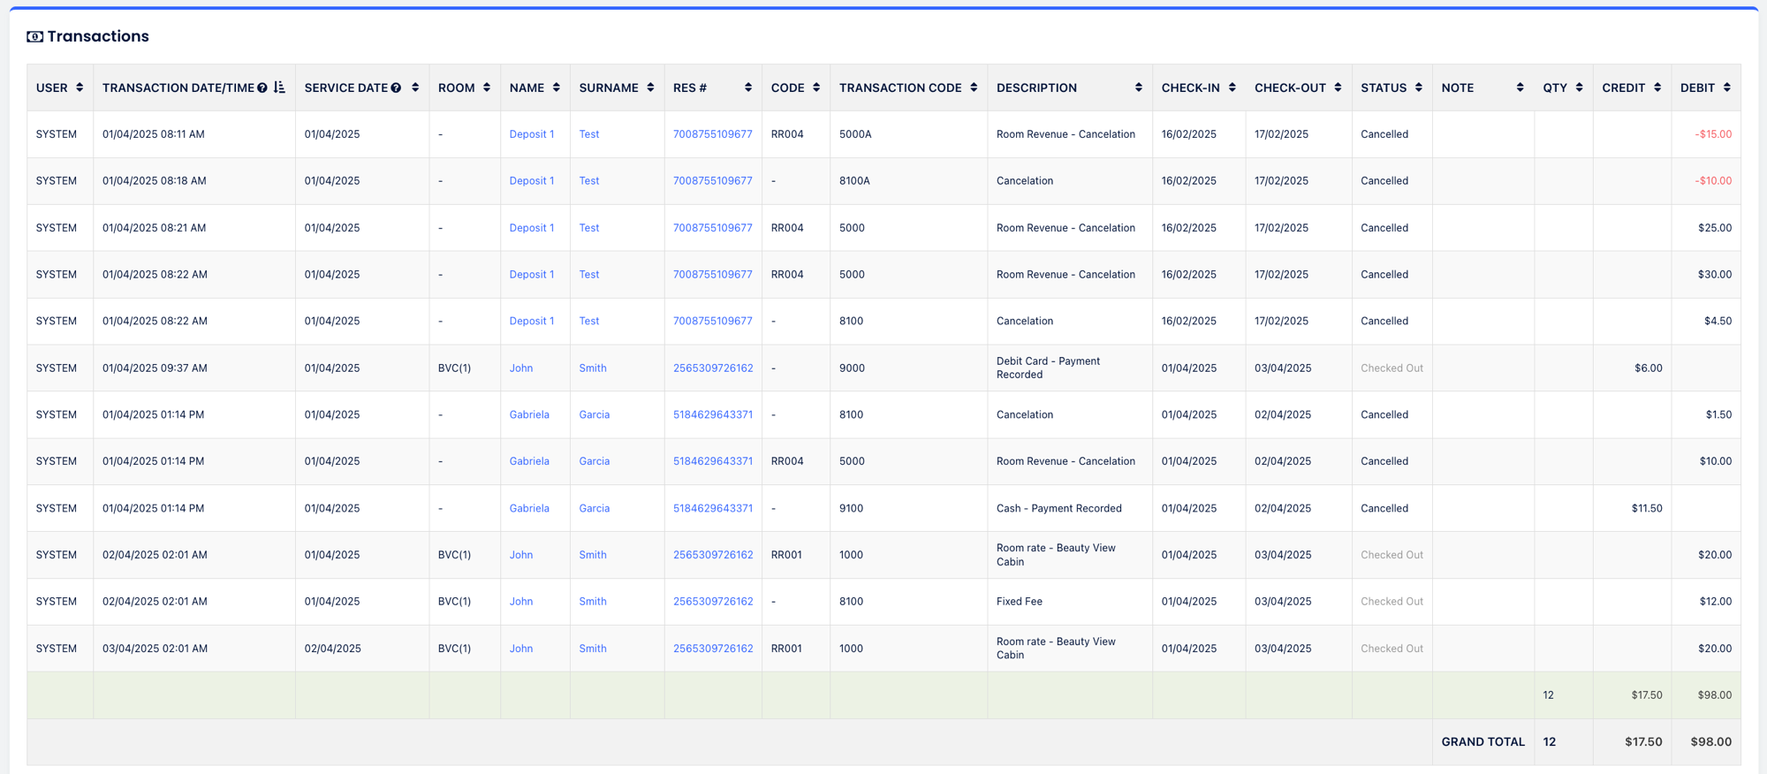Image resolution: width=1767 pixels, height=774 pixels.
Task: Sort by Status column arrows
Action: tap(1419, 87)
